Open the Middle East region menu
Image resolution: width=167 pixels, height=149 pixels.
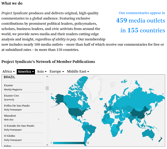[78, 71]
